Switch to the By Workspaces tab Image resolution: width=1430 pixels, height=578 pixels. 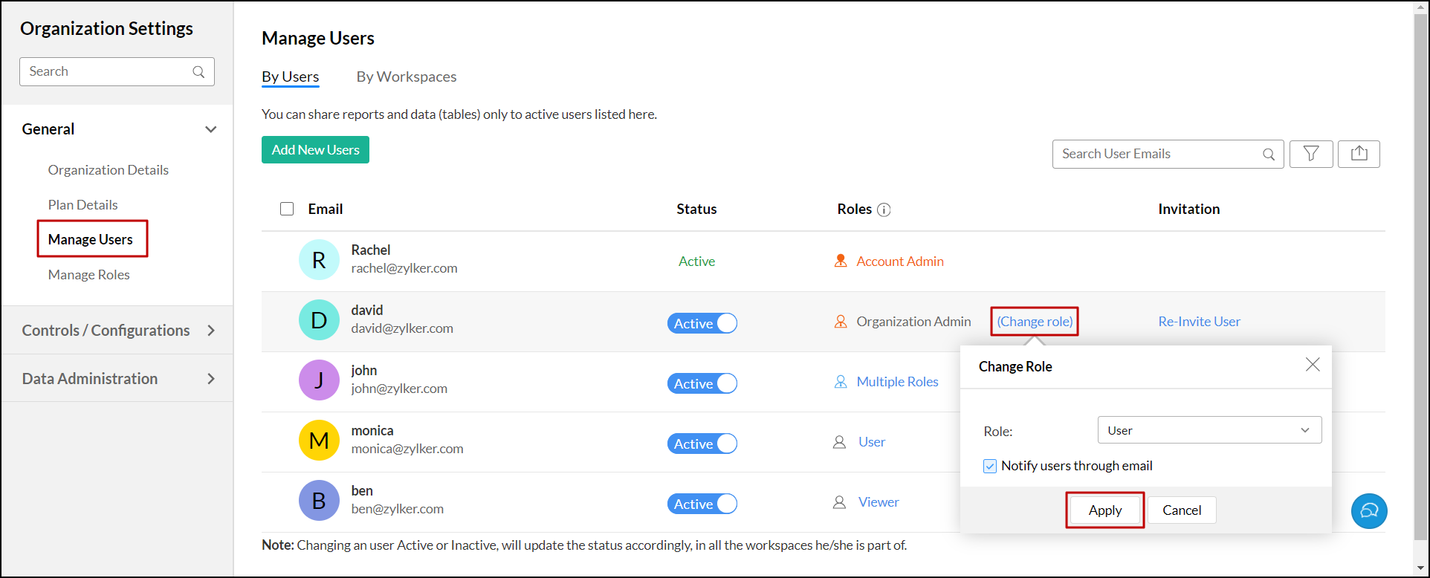click(406, 77)
